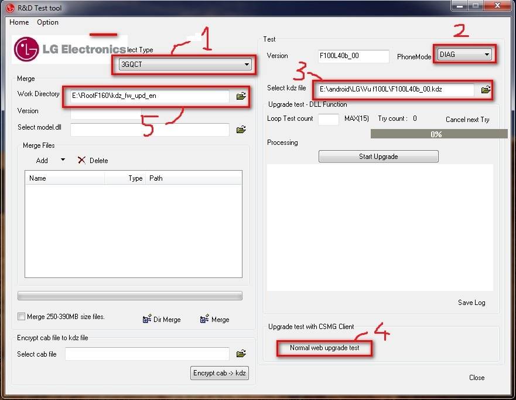Click the LG Electronics logo
This screenshot has height=400, width=516.
coord(70,49)
